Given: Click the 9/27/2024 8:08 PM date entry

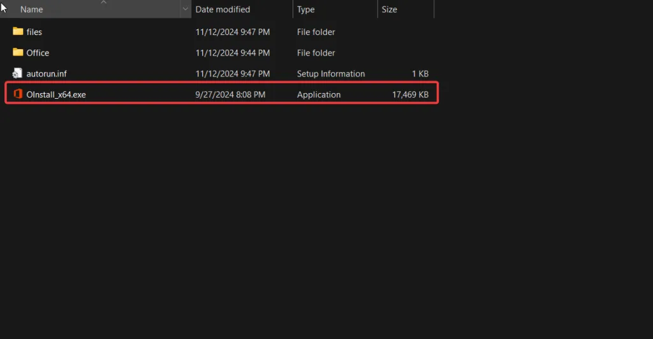Looking at the screenshot, I should coord(230,94).
